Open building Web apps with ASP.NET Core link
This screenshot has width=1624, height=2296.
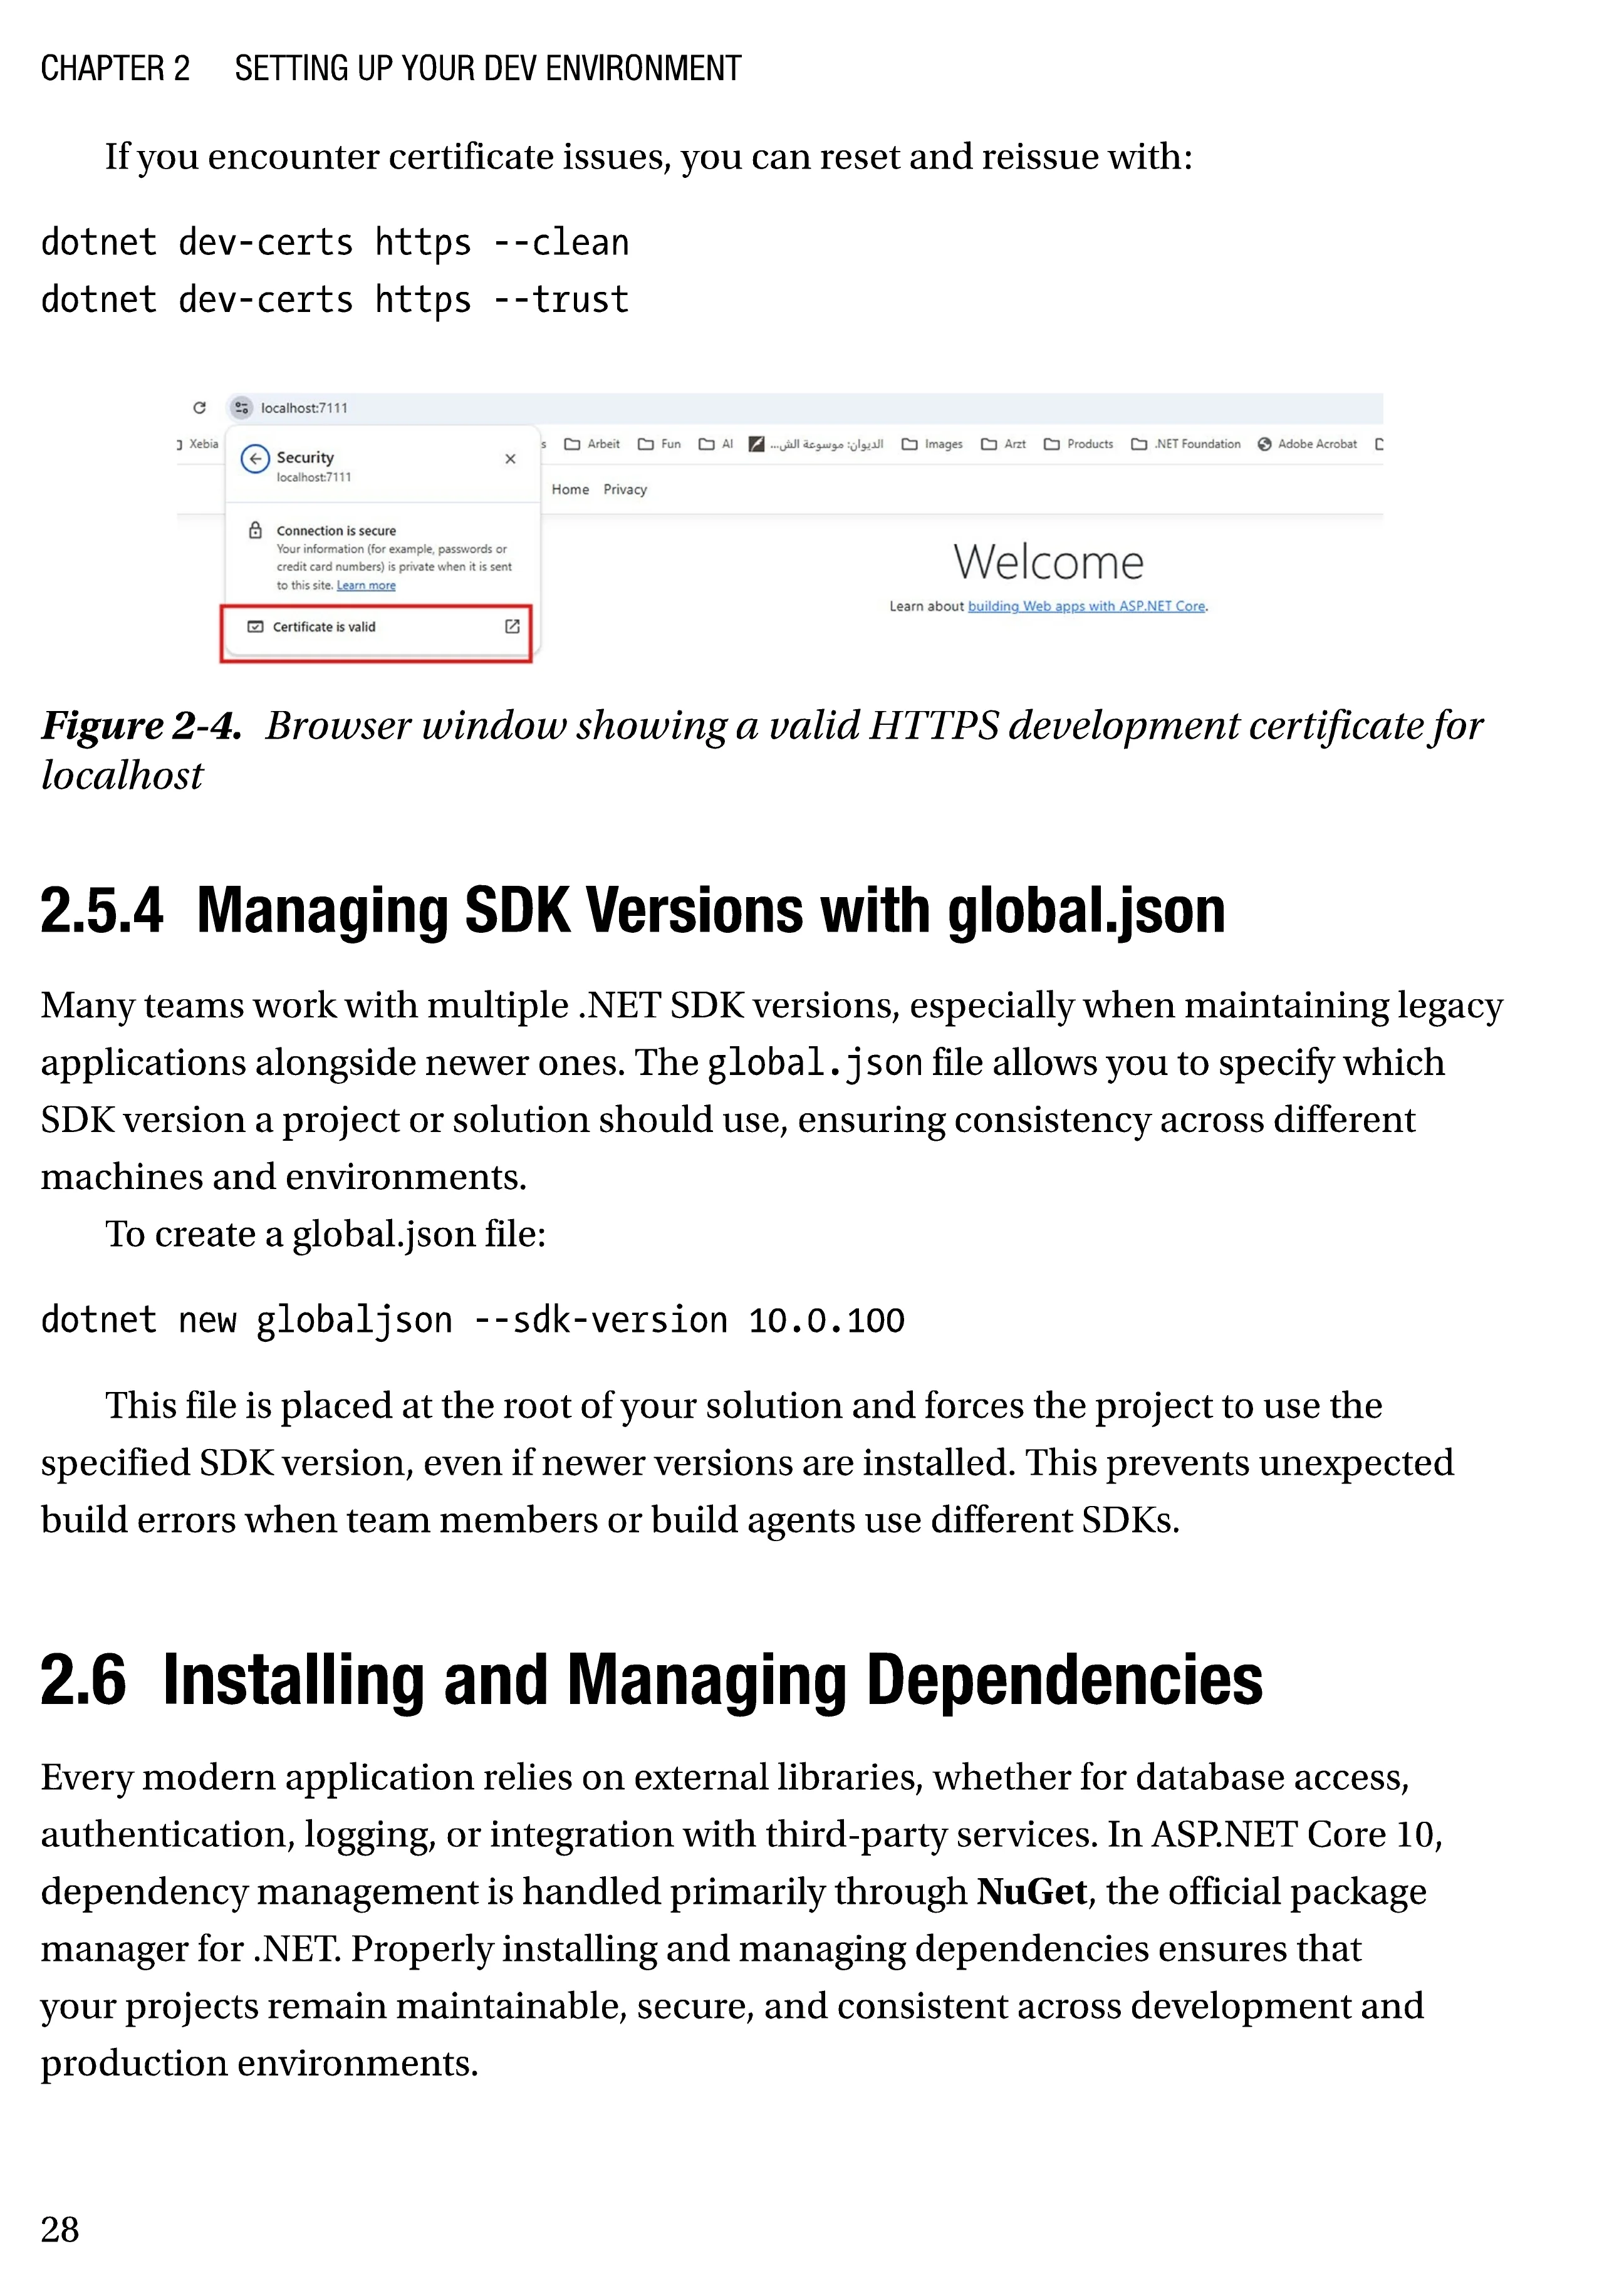coord(1086,607)
